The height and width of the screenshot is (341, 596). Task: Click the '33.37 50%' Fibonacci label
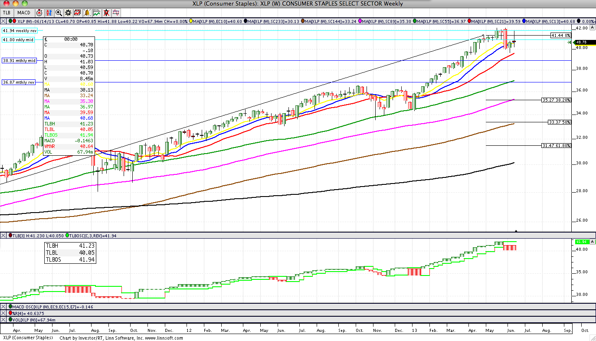[560, 122]
